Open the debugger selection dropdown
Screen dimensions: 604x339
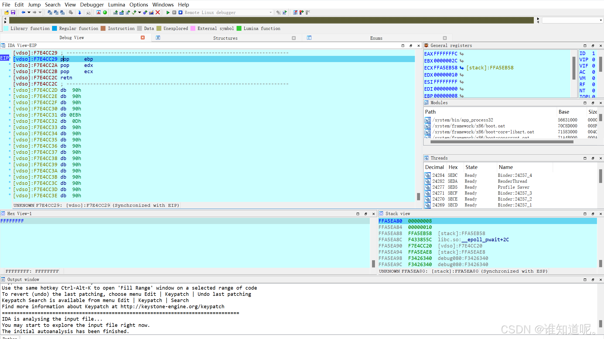(x=271, y=12)
